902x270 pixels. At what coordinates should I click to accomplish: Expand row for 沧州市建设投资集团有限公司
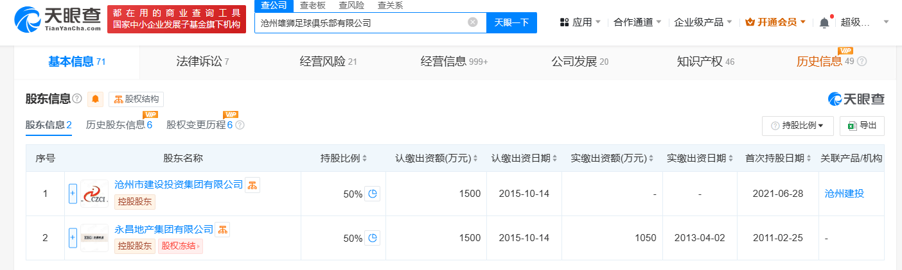(x=73, y=193)
